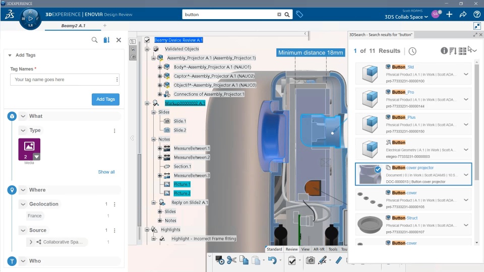Click the Share arrow icon
The height and width of the screenshot is (272, 484).
point(463,14)
